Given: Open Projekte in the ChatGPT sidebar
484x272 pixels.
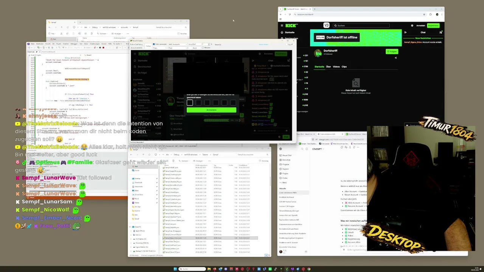Looking at the screenshot, I should click(286, 164).
